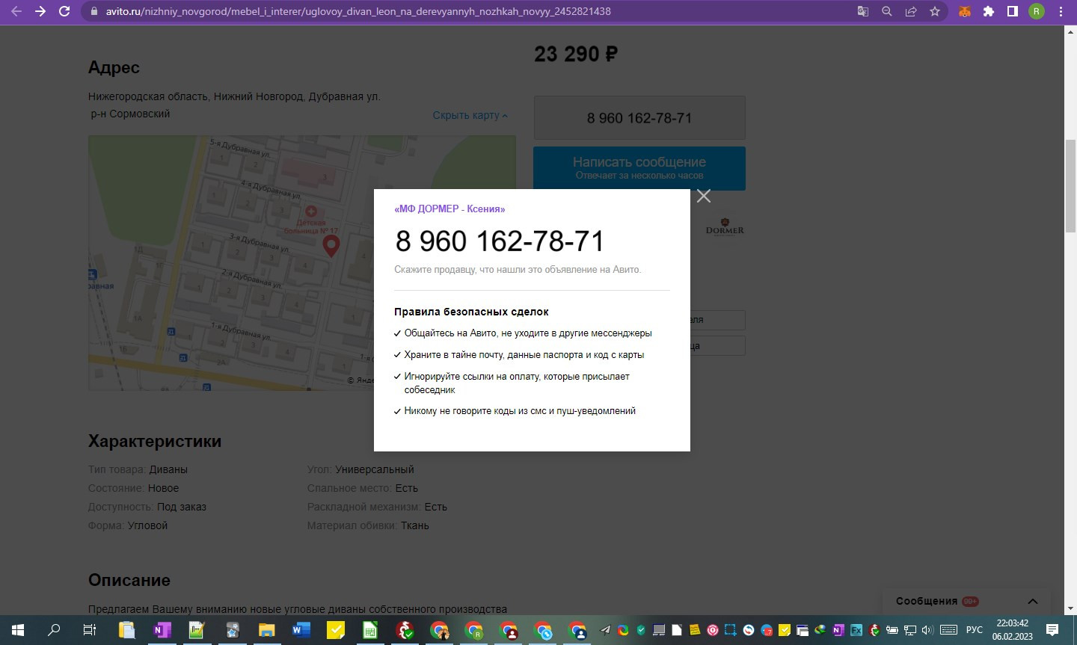This screenshot has width=1077, height=645.
Task: Click the «Адрес» heading
Action: [114, 67]
